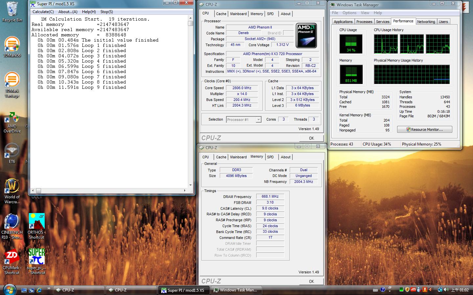Click OK in the lower CPU-Z Memory window

tap(311, 281)
